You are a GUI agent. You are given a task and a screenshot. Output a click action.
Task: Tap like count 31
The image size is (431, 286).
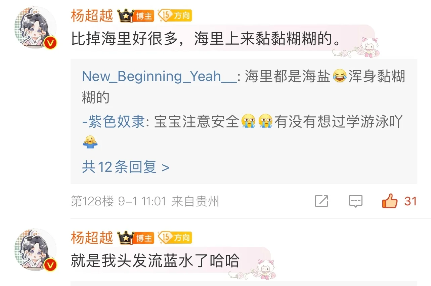tap(411, 201)
